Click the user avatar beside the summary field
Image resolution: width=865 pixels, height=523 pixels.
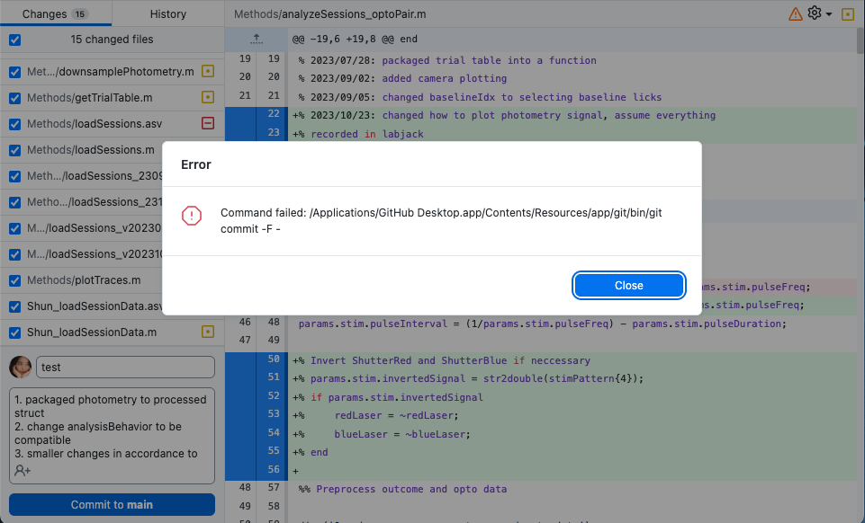click(20, 367)
